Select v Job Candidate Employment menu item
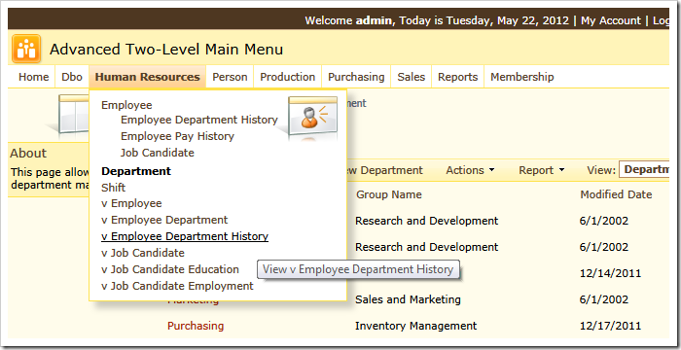681x350 pixels. [x=177, y=286]
